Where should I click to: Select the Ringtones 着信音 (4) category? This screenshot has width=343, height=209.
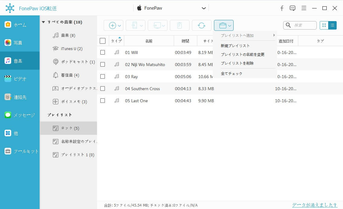pos(68,75)
